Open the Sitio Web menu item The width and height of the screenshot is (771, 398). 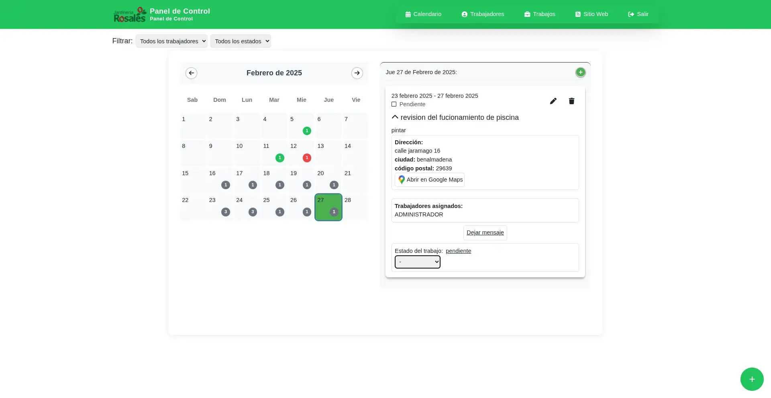tap(592, 14)
